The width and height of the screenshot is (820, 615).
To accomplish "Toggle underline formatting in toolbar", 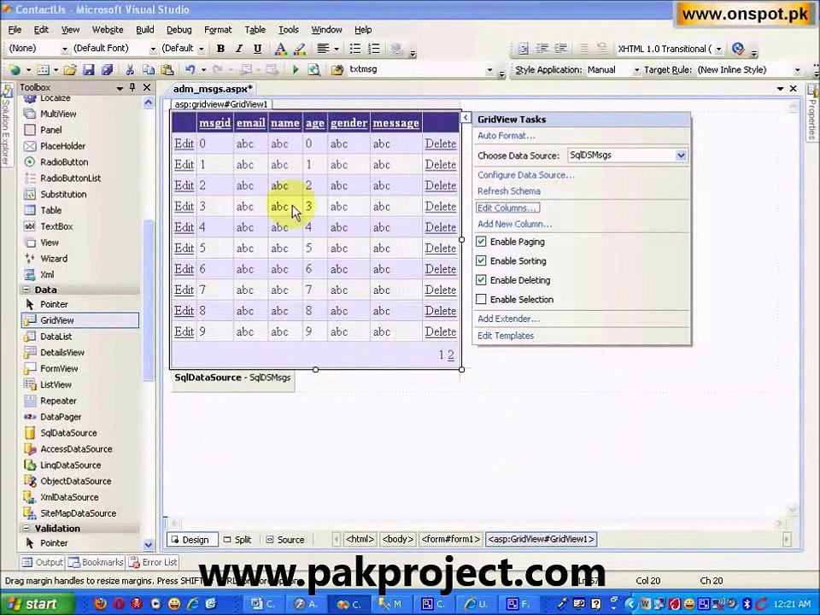I will click(x=257, y=49).
